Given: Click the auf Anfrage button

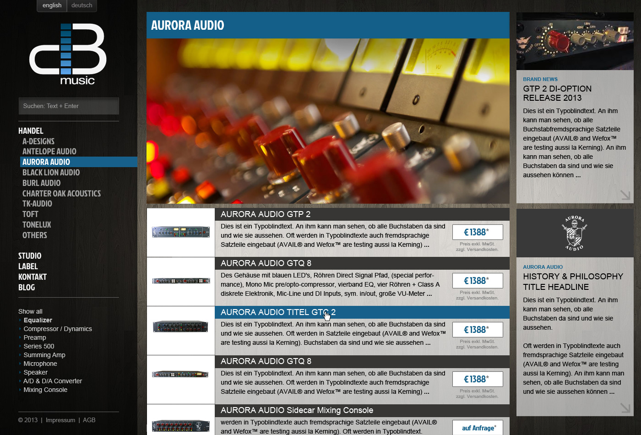Looking at the screenshot, I should pyautogui.click(x=478, y=428).
